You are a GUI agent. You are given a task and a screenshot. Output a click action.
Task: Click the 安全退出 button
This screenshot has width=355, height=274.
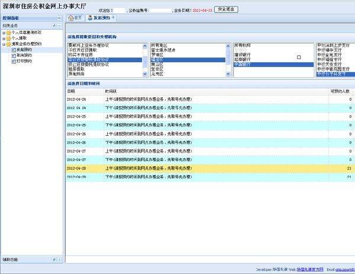tap(226, 9)
